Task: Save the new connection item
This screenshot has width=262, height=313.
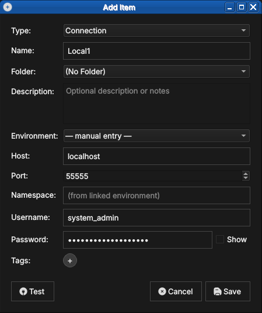Action: click(228, 291)
